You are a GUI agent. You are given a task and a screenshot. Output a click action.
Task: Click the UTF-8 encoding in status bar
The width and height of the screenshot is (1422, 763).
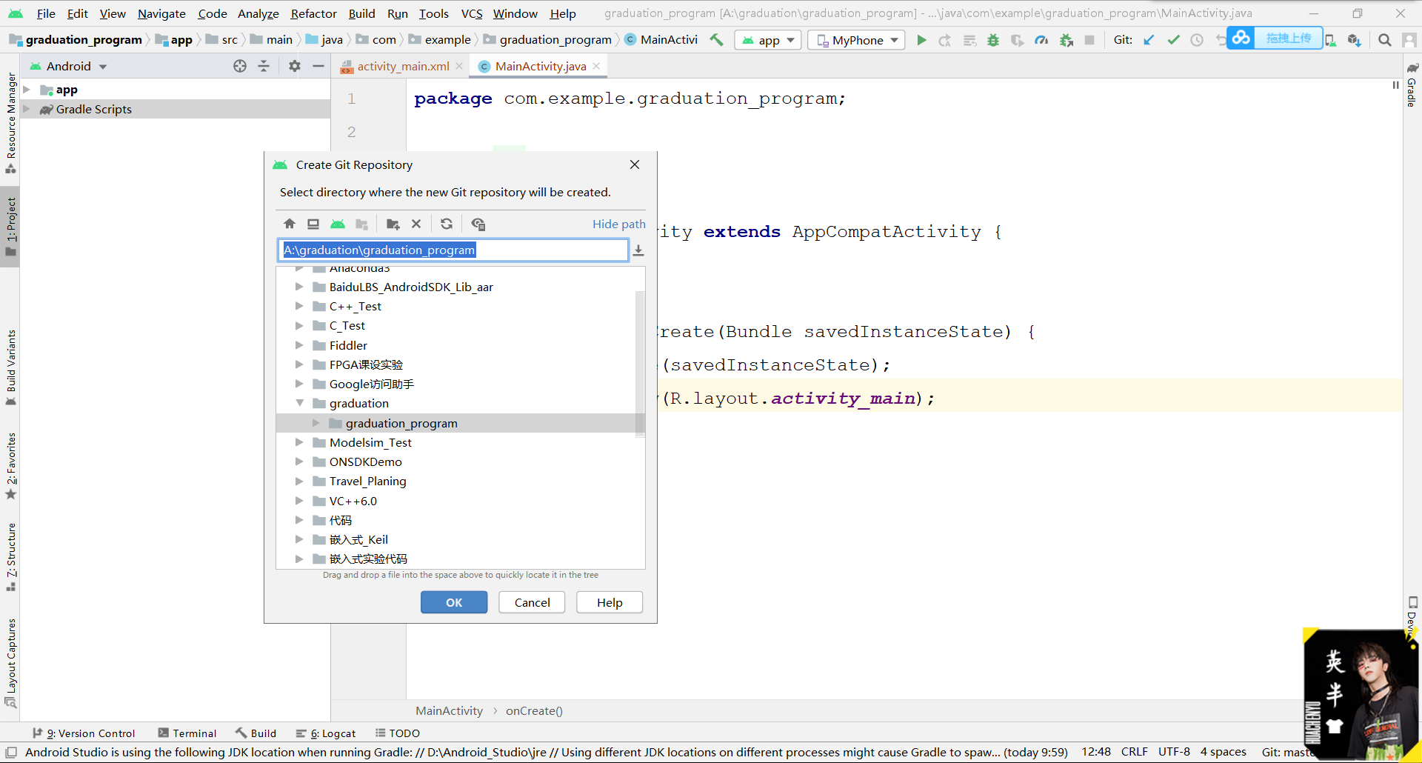click(x=1174, y=752)
